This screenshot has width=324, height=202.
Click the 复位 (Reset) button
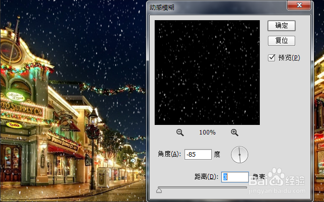(282, 41)
